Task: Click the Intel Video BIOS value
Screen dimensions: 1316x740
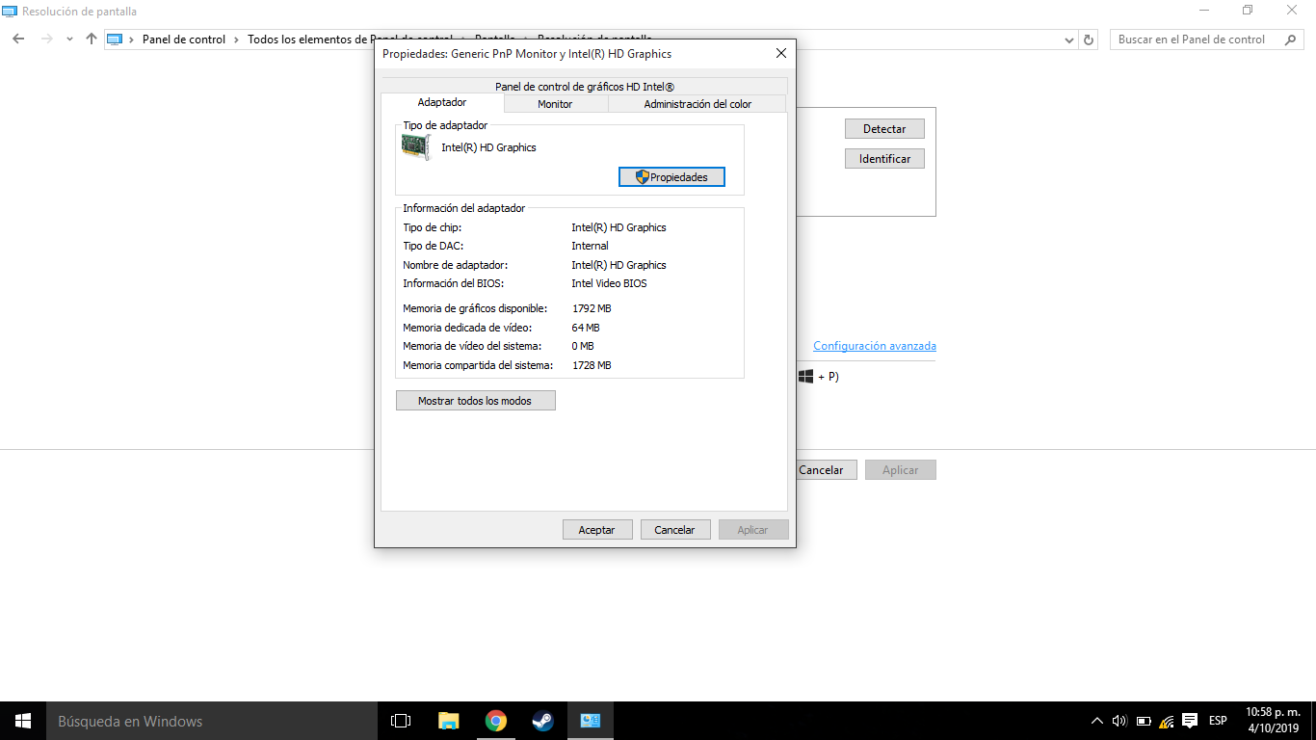Action: 609,283
